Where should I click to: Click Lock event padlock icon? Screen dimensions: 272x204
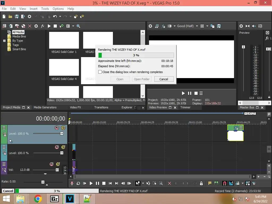click(x=201, y=183)
